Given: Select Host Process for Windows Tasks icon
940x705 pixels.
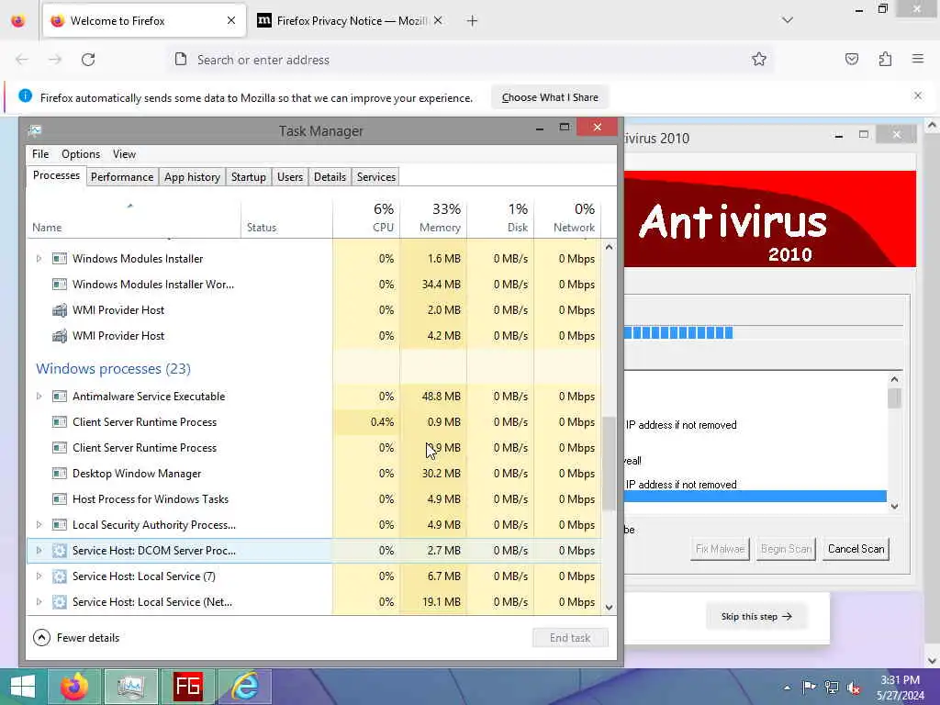Looking at the screenshot, I should point(60,499).
